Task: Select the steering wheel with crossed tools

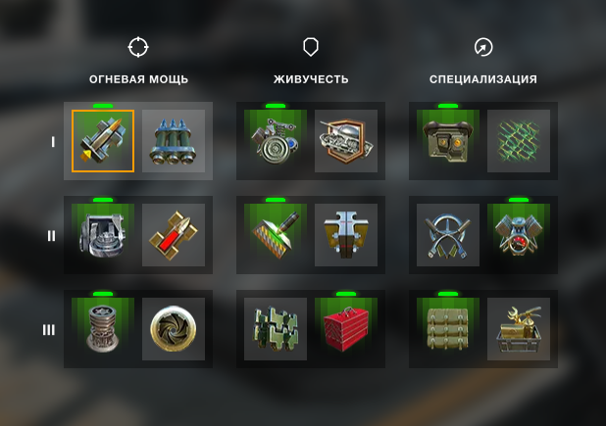Action: pyautogui.click(x=448, y=235)
